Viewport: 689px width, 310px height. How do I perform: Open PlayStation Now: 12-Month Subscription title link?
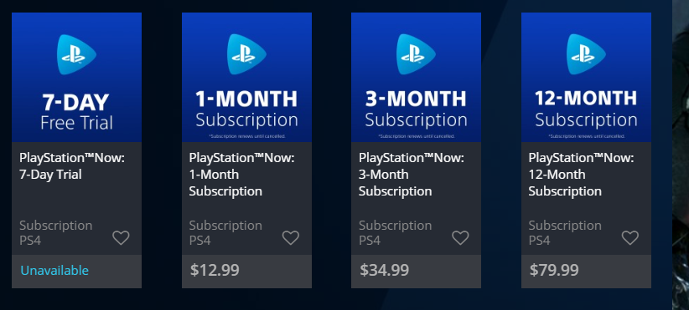point(582,175)
